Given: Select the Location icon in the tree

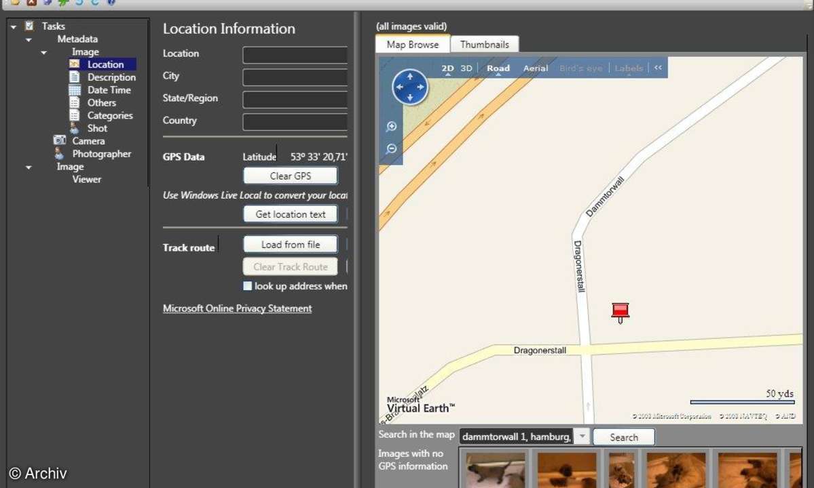Looking at the screenshot, I should pyautogui.click(x=74, y=64).
